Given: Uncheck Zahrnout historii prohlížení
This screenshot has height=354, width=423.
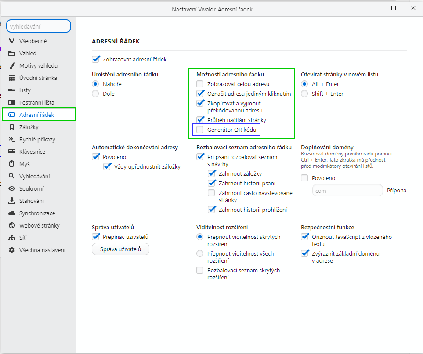Looking at the screenshot, I should pos(212,210).
